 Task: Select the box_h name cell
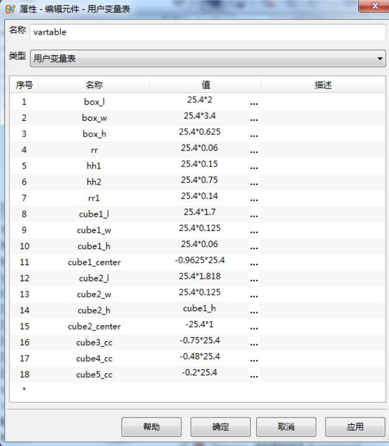pyautogui.click(x=94, y=134)
